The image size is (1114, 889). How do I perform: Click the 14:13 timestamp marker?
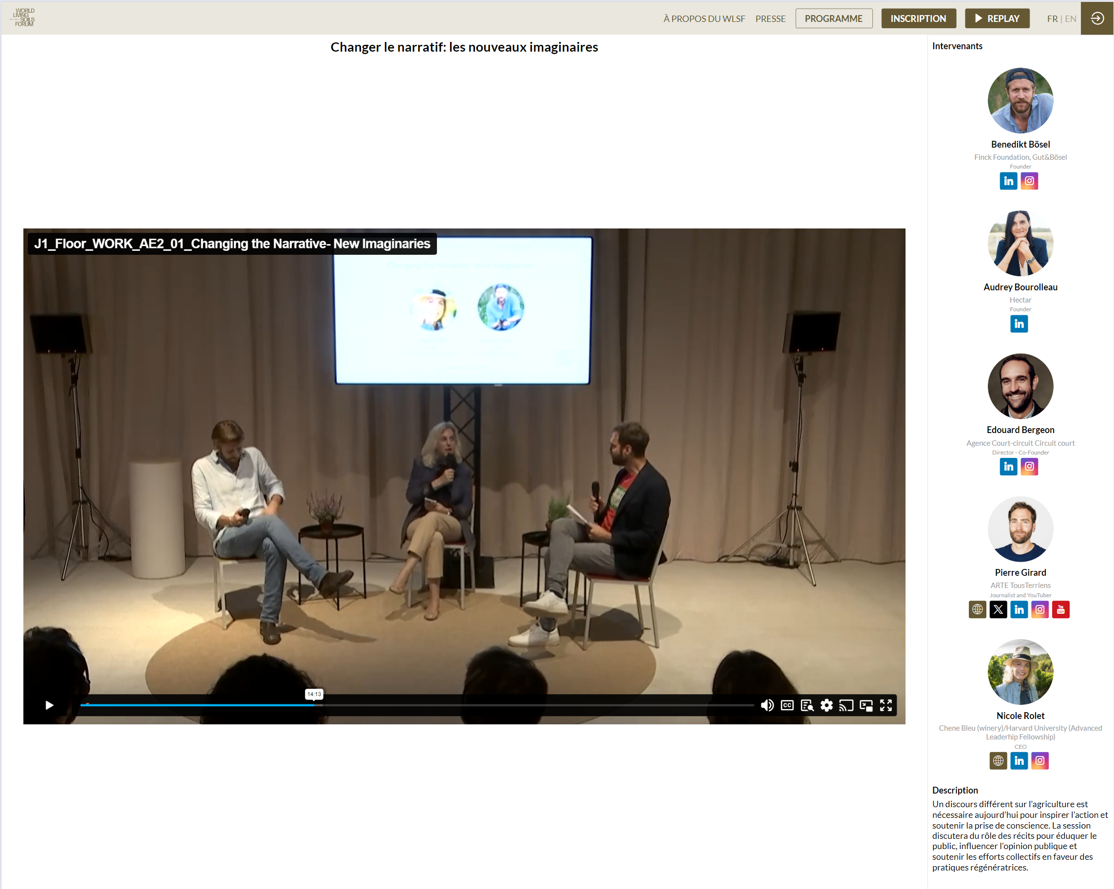tap(314, 694)
